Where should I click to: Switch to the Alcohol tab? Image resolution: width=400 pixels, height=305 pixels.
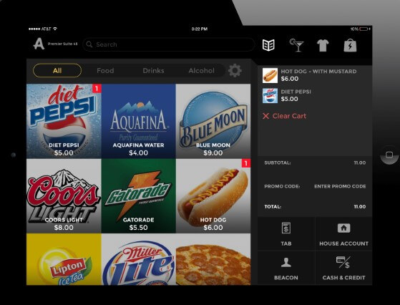tap(201, 70)
